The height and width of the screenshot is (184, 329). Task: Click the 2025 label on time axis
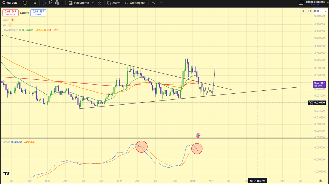[x=193, y=181]
